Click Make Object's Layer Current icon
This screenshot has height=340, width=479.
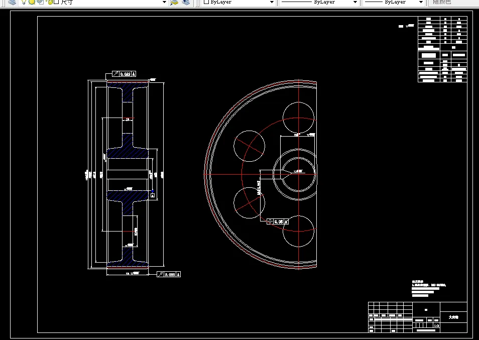(x=174, y=3)
